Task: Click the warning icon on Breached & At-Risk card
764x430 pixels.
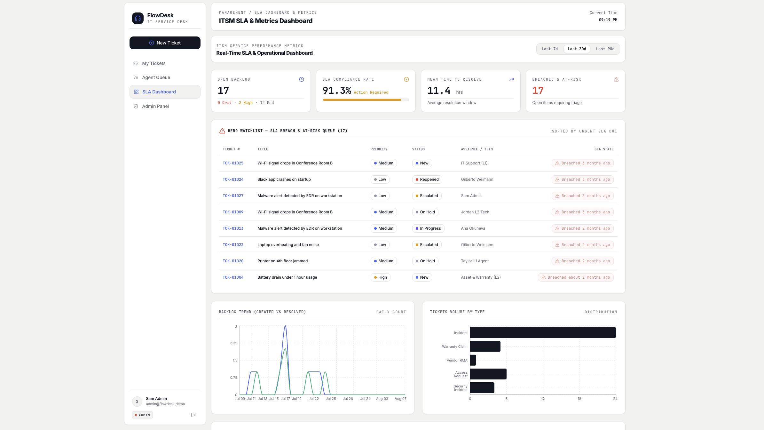Action: [x=616, y=79]
